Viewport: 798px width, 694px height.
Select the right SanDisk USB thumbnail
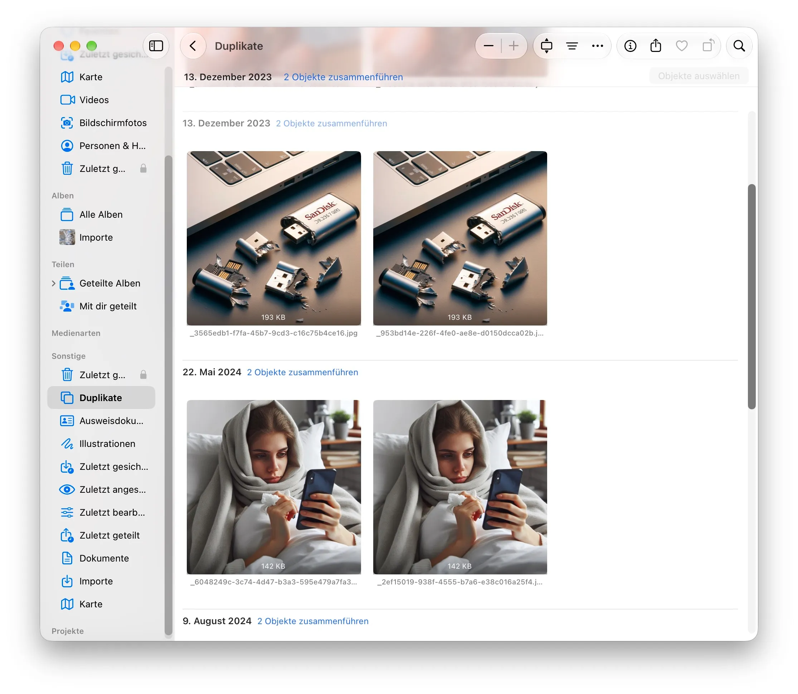(x=460, y=238)
